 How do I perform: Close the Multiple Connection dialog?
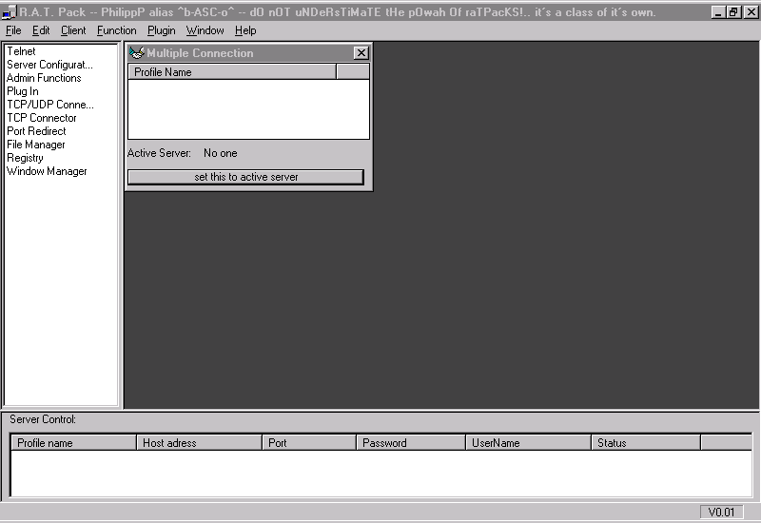361,53
